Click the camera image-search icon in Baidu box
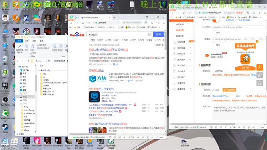Image resolution: width=267 pixels, height=150 pixels. pyautogui.click(x=149, y=34)
